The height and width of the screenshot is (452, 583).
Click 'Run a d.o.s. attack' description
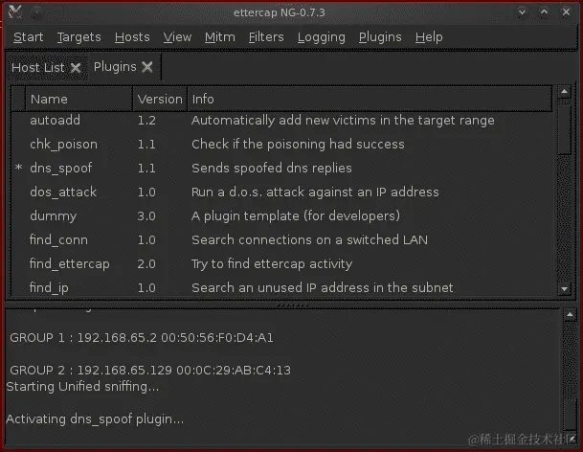click(315, 192)
